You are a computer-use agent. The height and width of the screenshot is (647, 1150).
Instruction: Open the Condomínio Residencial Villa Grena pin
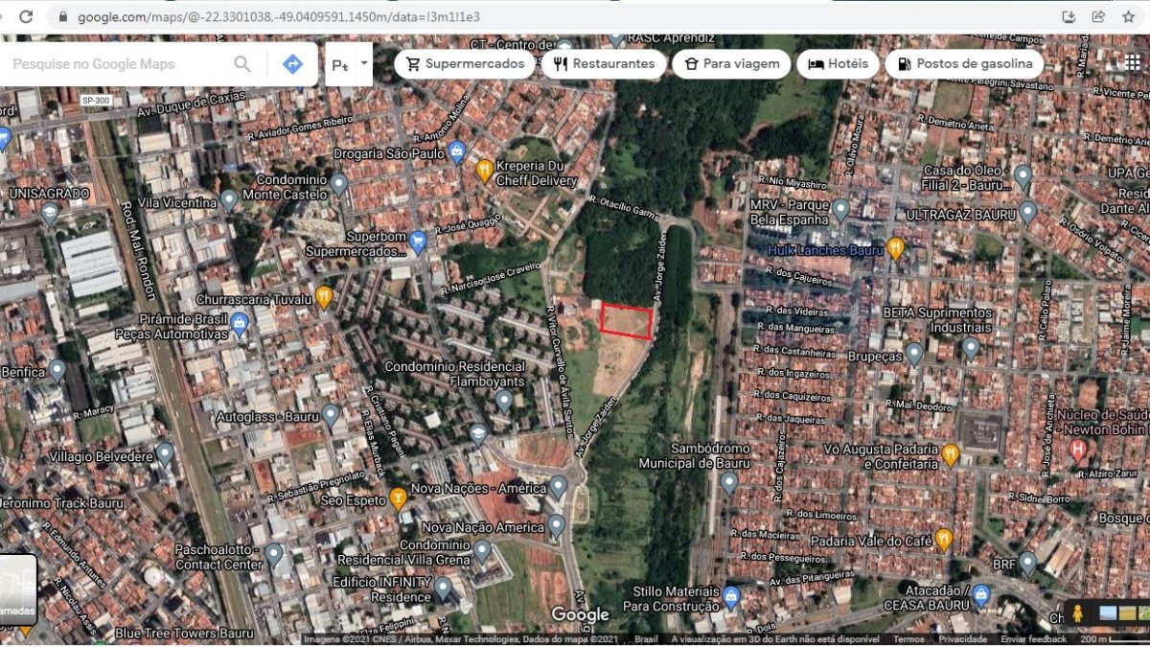pos(482,550)
